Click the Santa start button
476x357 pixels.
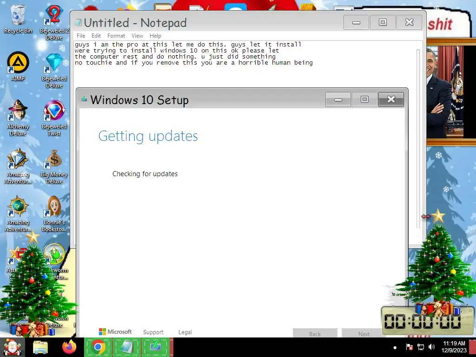pyautogui.click(x=12, y=347)
